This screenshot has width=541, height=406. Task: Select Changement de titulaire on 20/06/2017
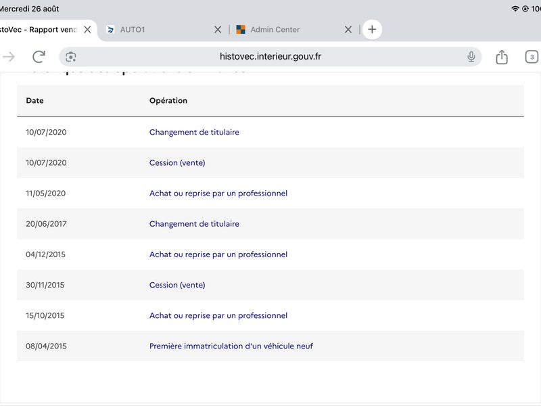tap(194, 224)
